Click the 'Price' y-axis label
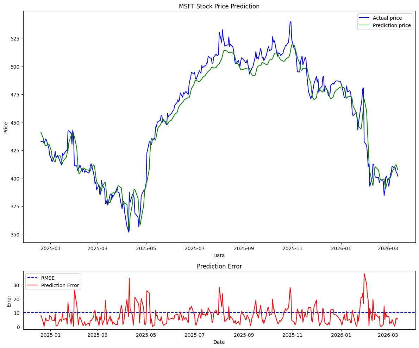Image resolution: width=419 pixels, height=348 pixels. [6, 128]
